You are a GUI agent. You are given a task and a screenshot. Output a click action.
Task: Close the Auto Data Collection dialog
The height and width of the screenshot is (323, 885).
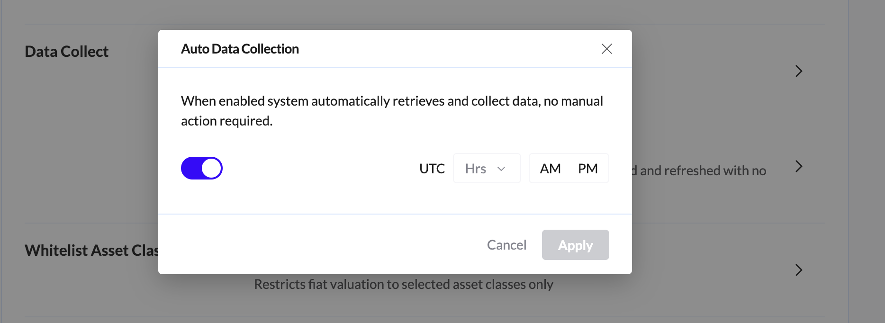click(606, 49)
